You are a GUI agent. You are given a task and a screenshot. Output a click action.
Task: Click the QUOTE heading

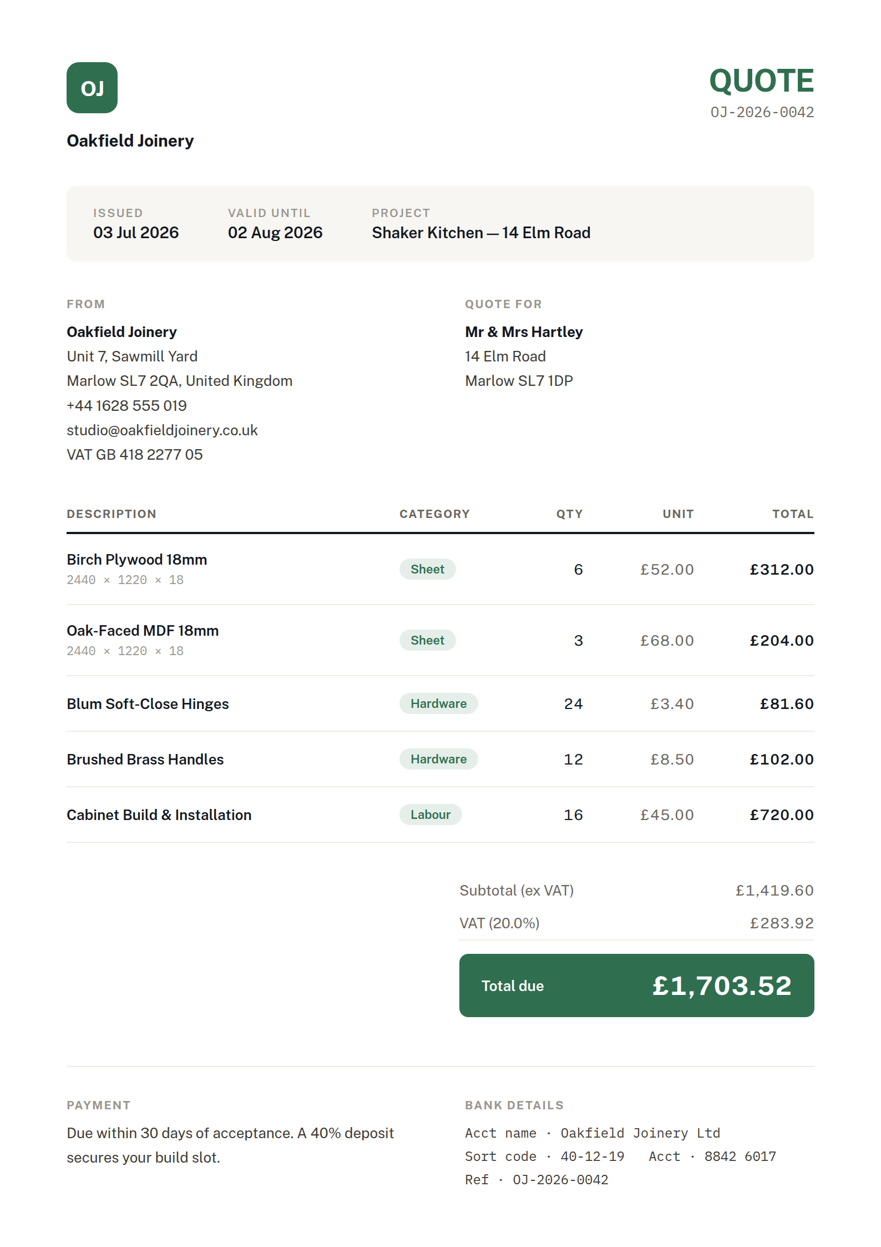762,81
